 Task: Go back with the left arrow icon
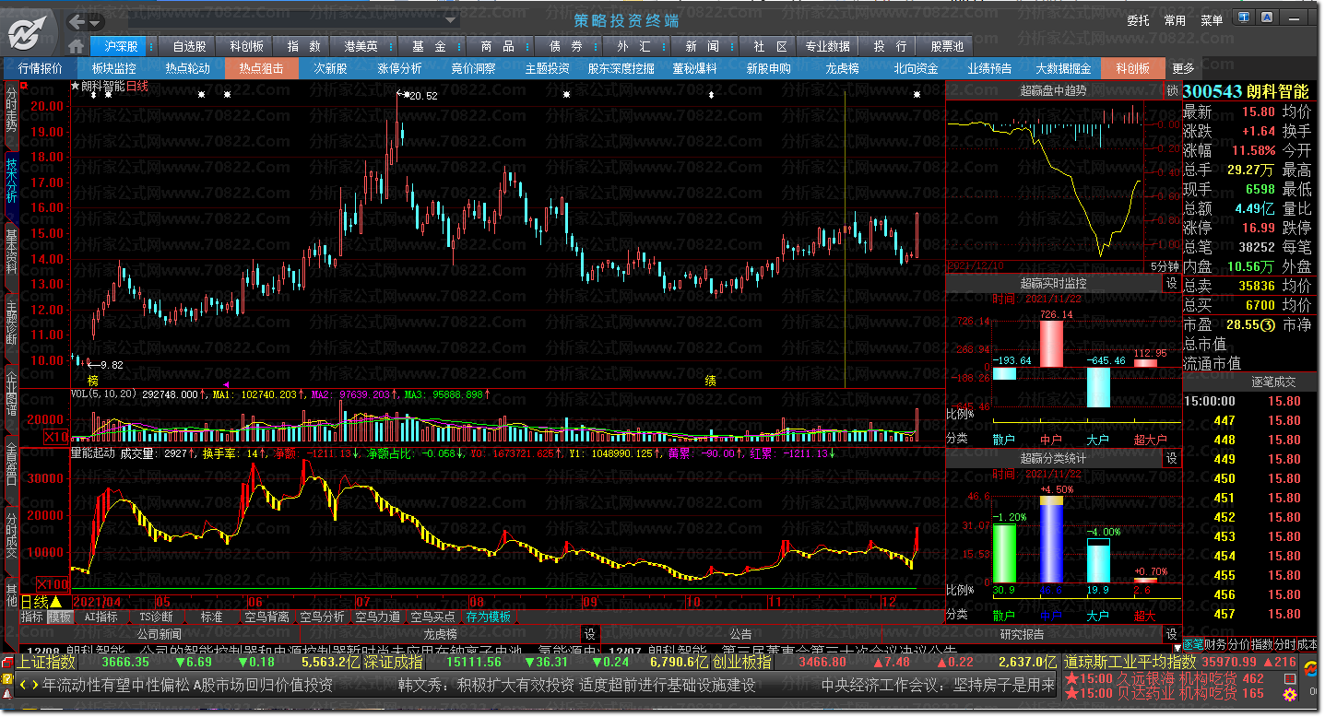[x=77, y=20]
